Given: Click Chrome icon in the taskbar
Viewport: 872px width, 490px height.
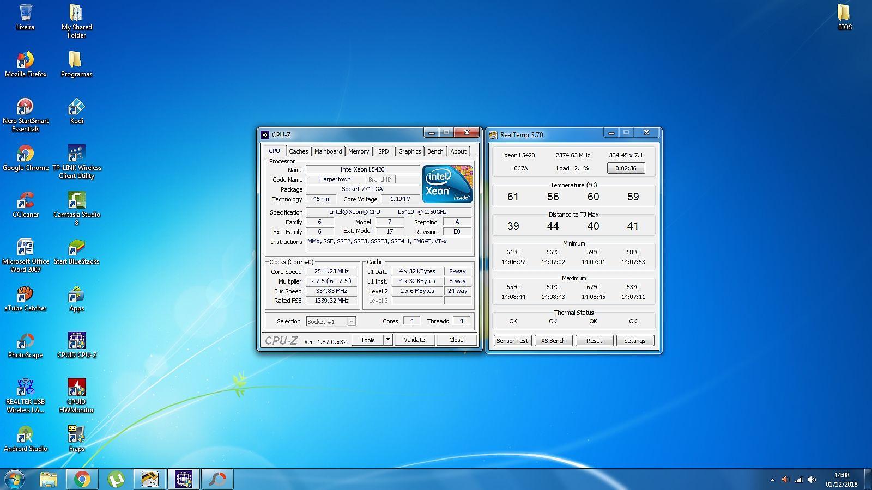Looking at the screenshot, I should [x=82, y=479].
